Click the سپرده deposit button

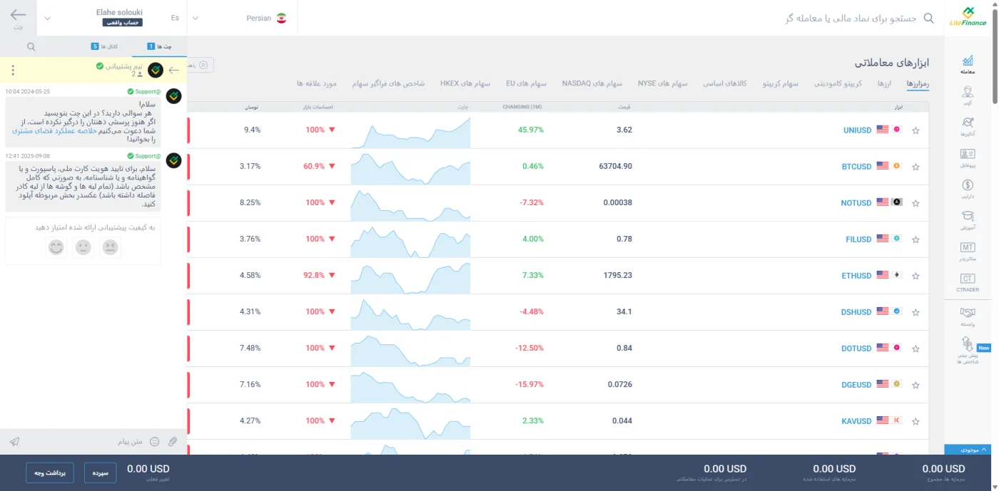(101, 472)
